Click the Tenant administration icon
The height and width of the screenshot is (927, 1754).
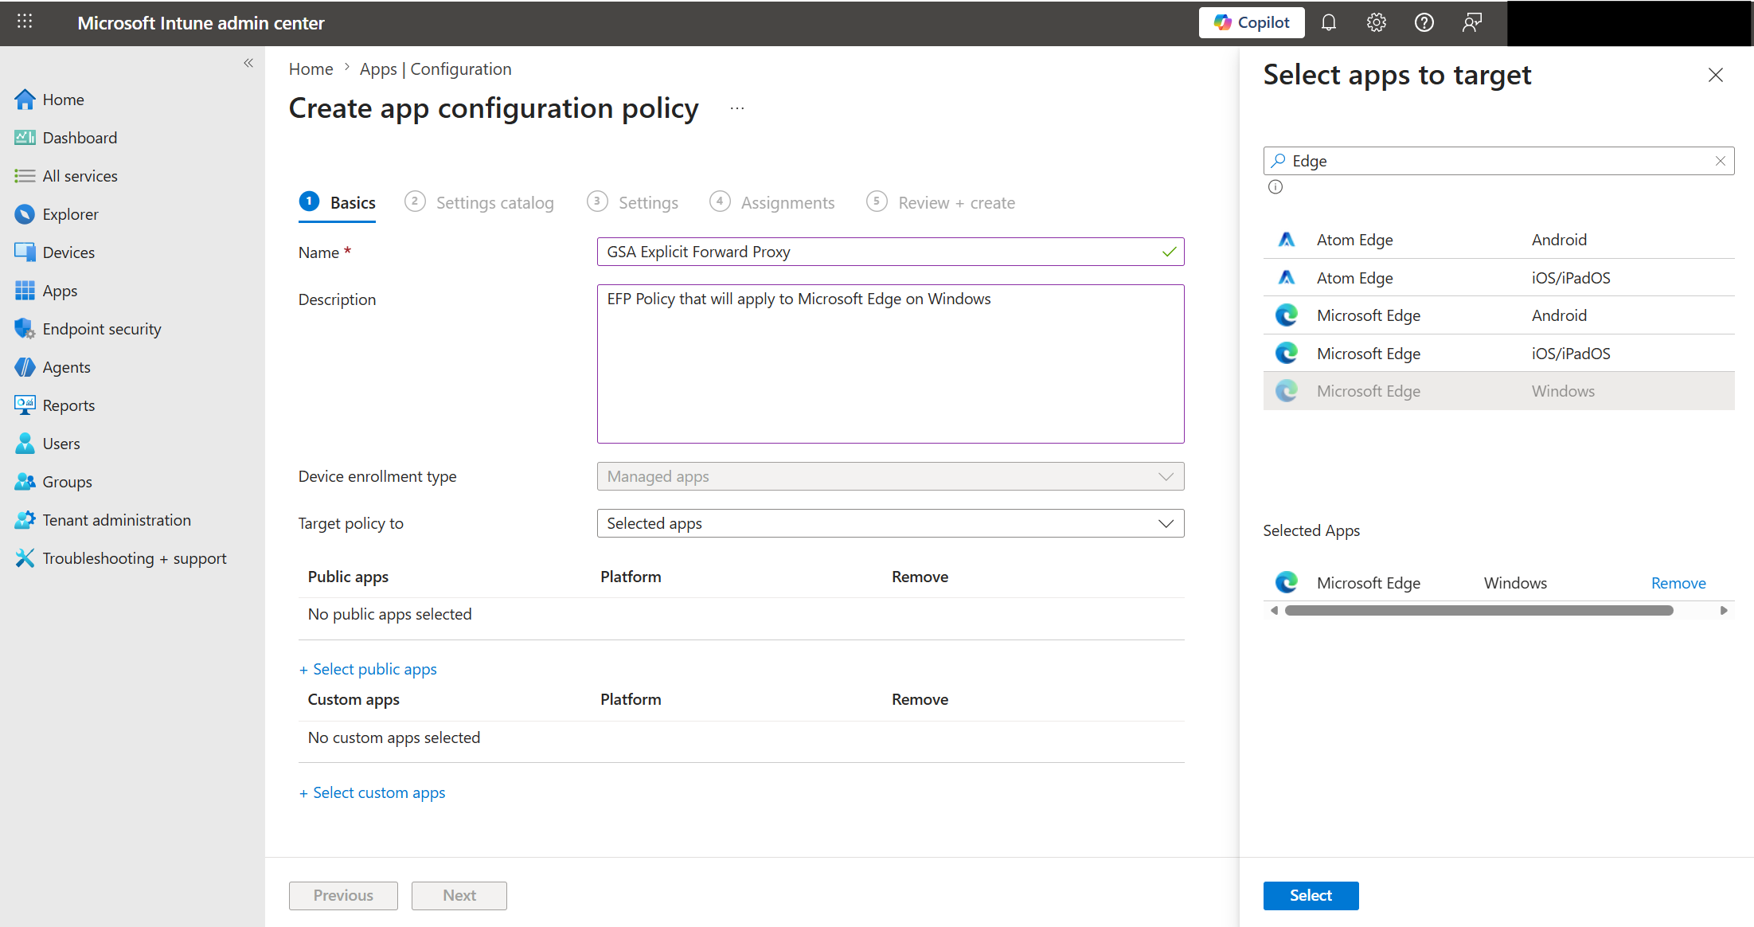(x=25, y=520)
